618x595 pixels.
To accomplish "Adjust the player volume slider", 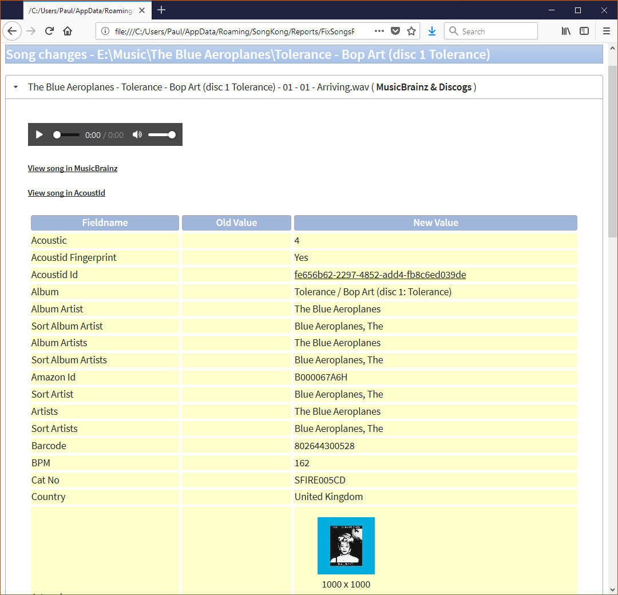I will point(162,134).
